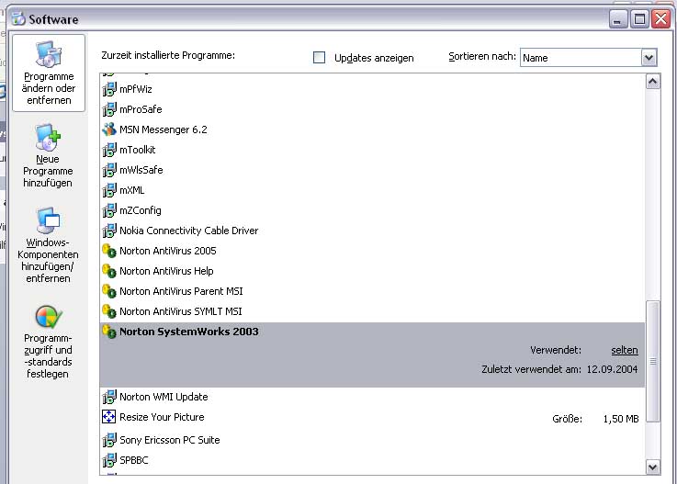Click the mXML installer icon

click(109, 190)
